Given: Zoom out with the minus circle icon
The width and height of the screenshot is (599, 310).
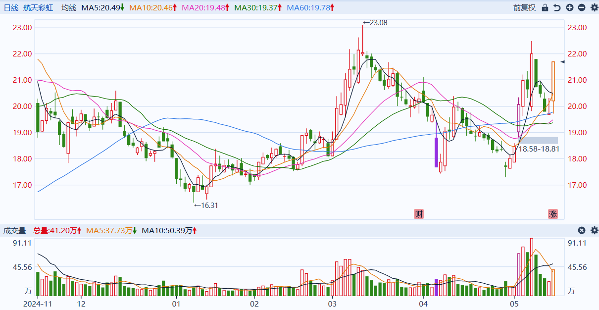Looking at the screenshot, I should (582, 7).
